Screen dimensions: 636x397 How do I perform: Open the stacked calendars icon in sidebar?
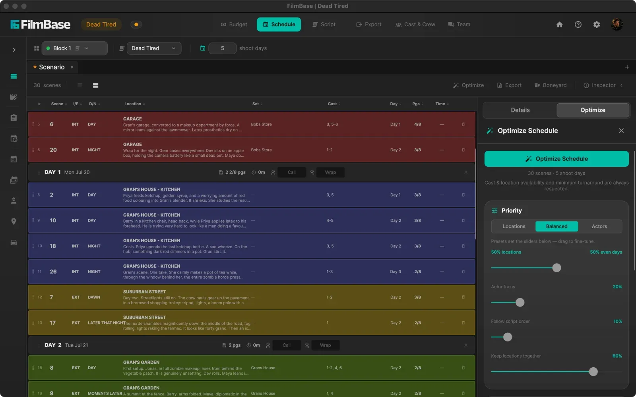14,180
